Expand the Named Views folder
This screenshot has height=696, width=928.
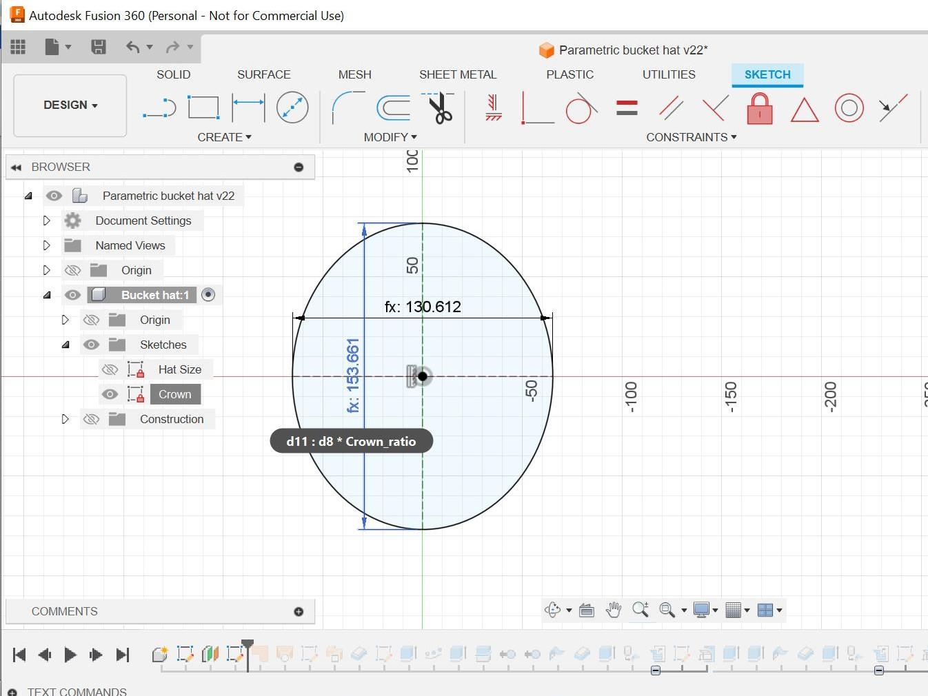[x=47, y=245]
